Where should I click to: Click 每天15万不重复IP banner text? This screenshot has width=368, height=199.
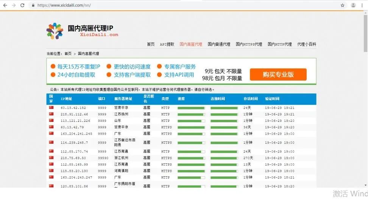[79, 67]
